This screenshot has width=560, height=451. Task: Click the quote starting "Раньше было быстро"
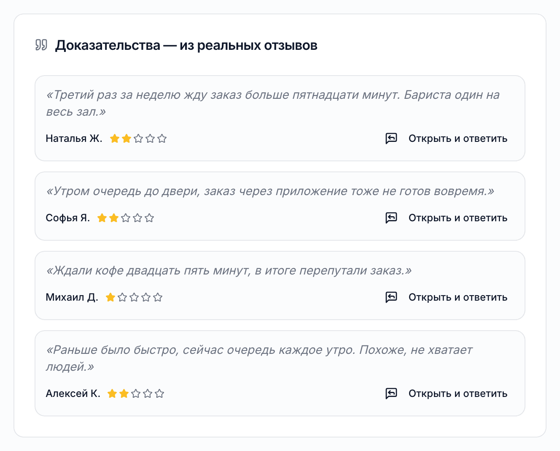coord(259,358)
